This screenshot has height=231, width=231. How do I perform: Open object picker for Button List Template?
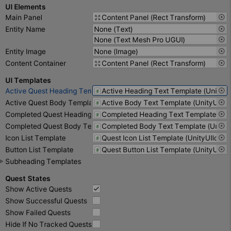pos(222,149)
